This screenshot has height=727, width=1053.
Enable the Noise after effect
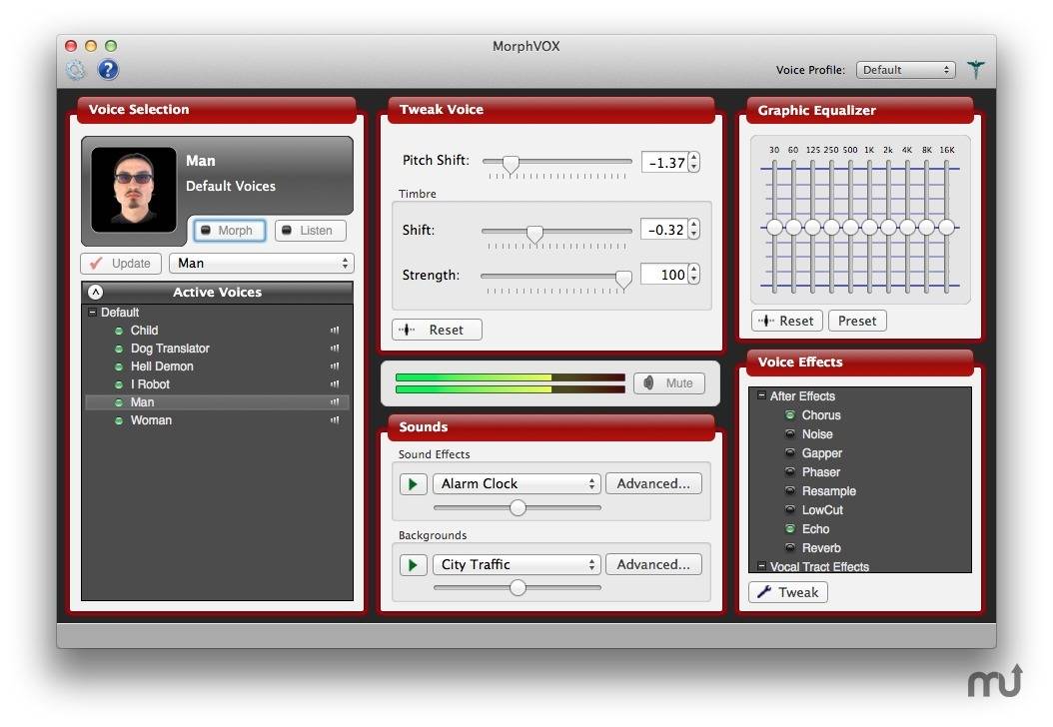(790, 434)
